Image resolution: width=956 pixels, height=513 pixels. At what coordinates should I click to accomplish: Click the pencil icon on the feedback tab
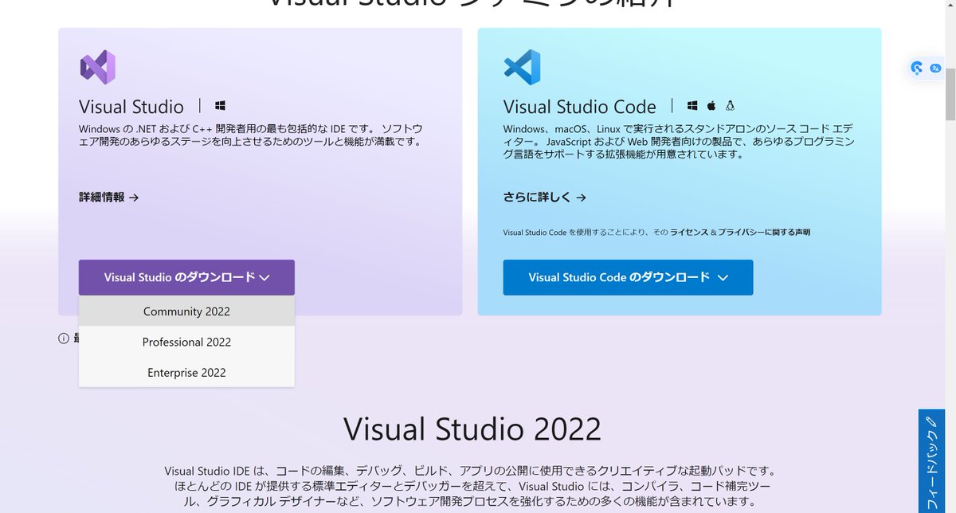932,422
